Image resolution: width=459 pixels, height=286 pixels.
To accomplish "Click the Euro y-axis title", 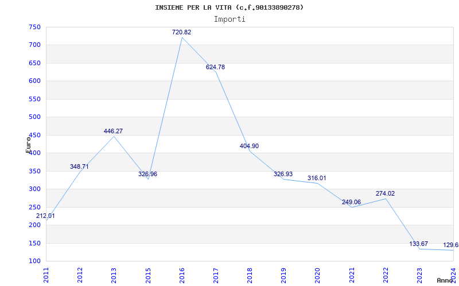I will [28, 144].
